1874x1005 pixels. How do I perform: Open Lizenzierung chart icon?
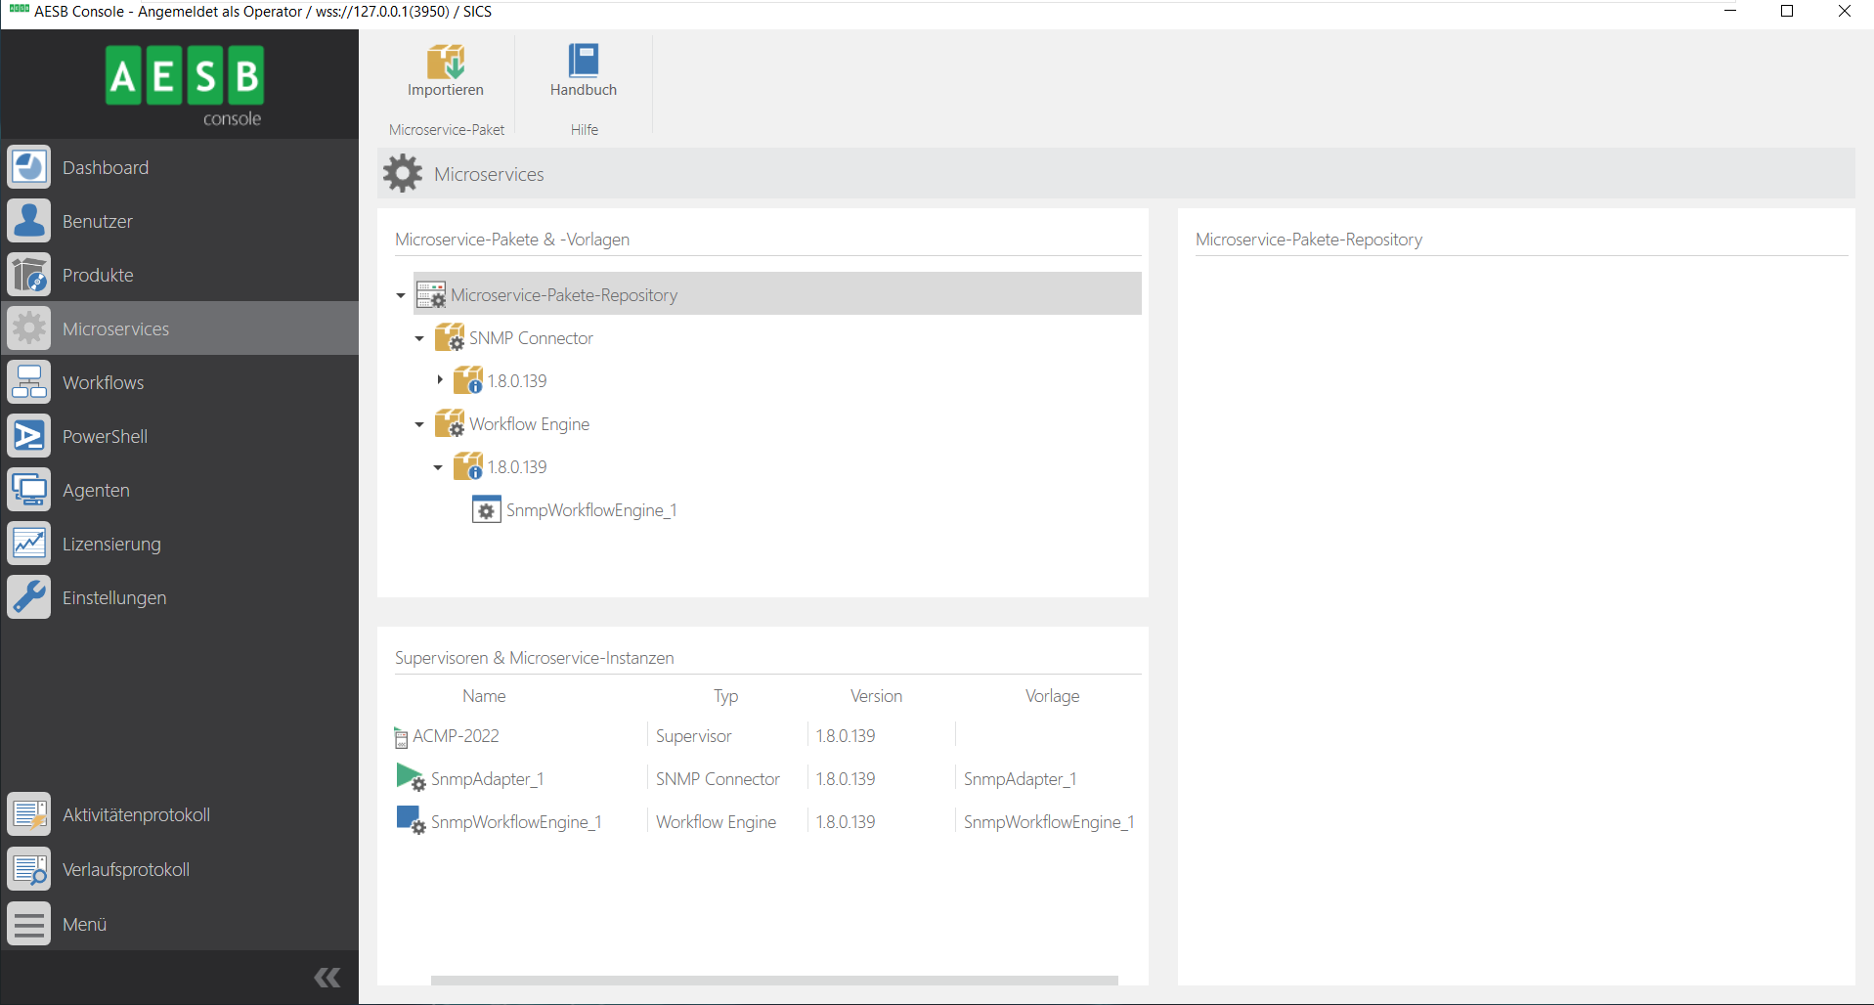coord(29,544)
